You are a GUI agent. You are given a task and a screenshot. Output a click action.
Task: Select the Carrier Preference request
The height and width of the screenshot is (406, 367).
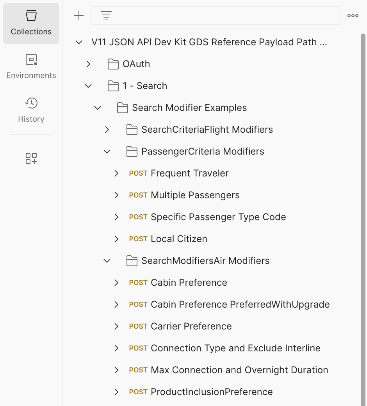tap(191, 326)
